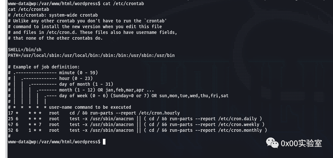This screenshot has height=158, width=333.
Task: Click the /etc/cron.weekly path text
Action: coord(239,124)
